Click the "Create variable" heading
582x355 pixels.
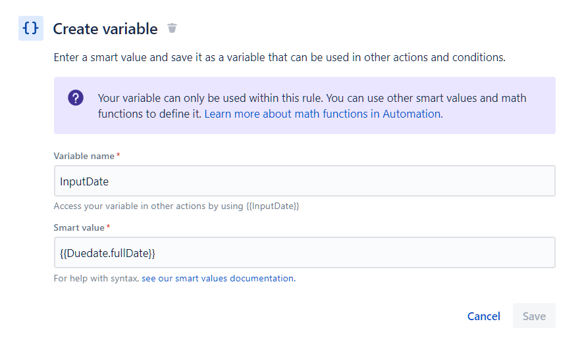(105, 29)
